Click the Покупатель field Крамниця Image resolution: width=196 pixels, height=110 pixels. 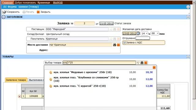tap(77, 39)
